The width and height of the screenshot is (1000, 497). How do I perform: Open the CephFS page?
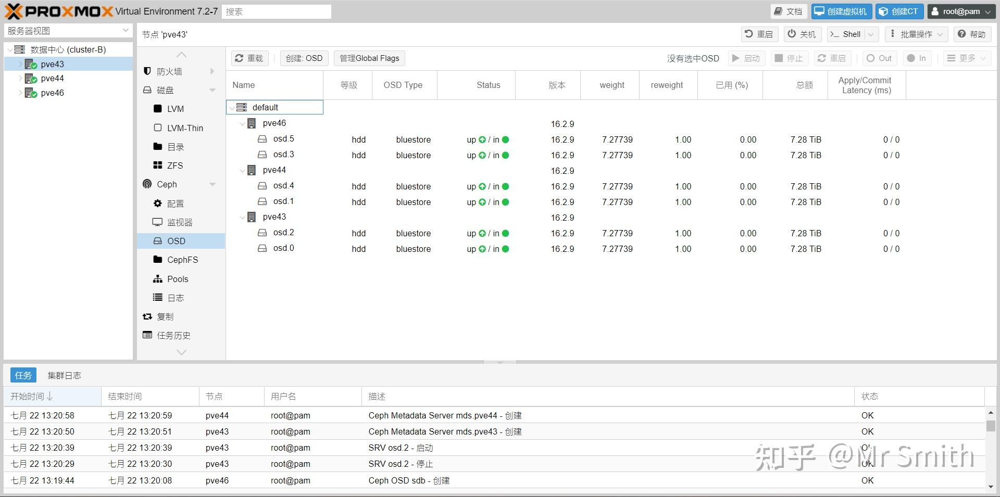(x=182, y=260)
